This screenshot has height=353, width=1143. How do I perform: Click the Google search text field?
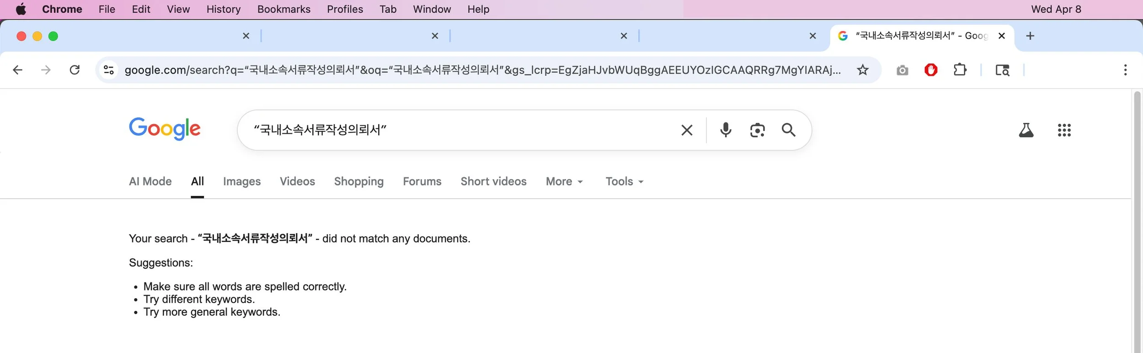point(462,130)
